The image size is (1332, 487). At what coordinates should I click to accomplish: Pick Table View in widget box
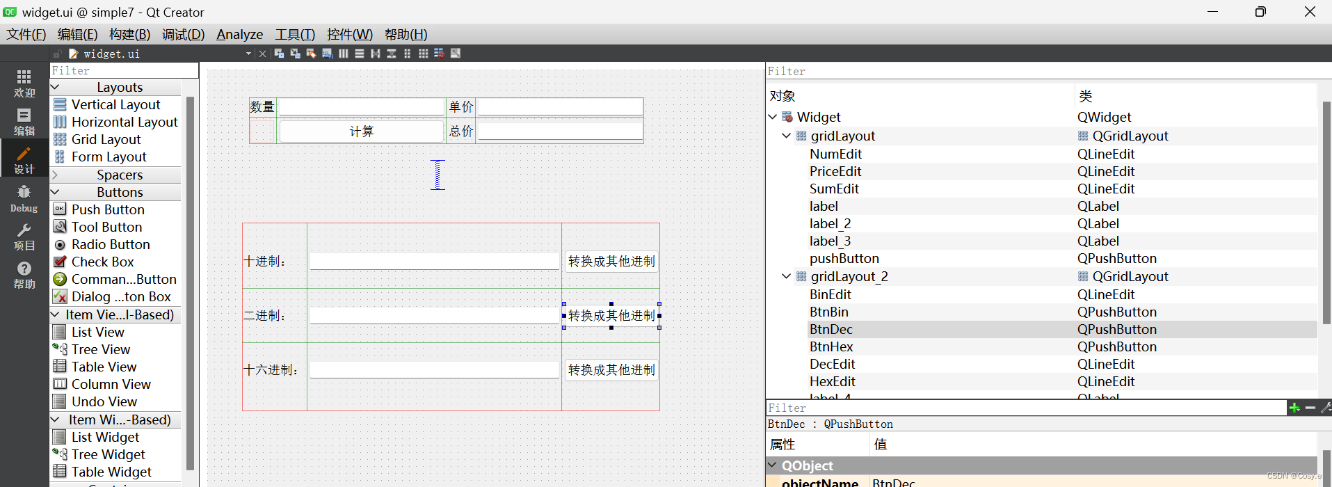pyautogui.click(x=115, y=367)
